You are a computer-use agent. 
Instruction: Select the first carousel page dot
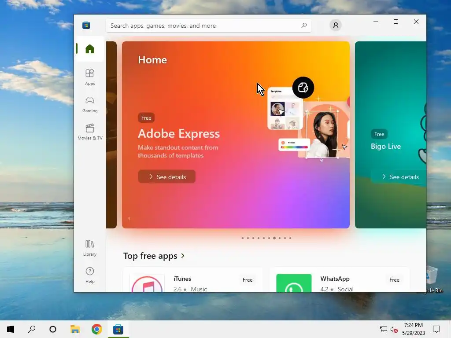click(x=243, y=238)
